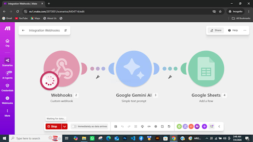Open scenario settings sliders icon next to title
The width and height of the screenshot is (253, 142).
pos(65,30)
